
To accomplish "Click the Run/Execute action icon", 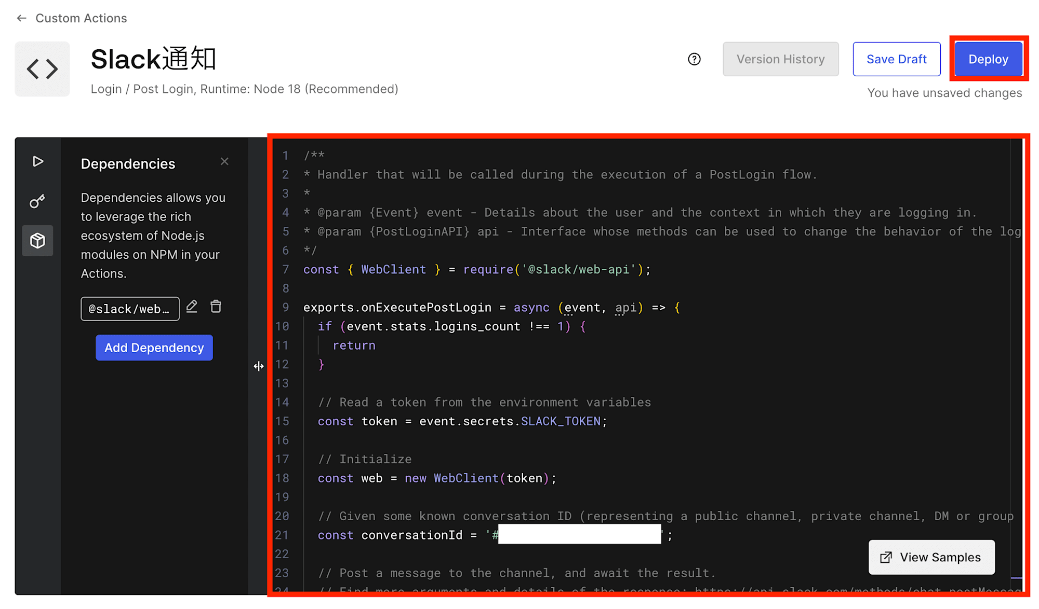I will (x=39, y=160).
